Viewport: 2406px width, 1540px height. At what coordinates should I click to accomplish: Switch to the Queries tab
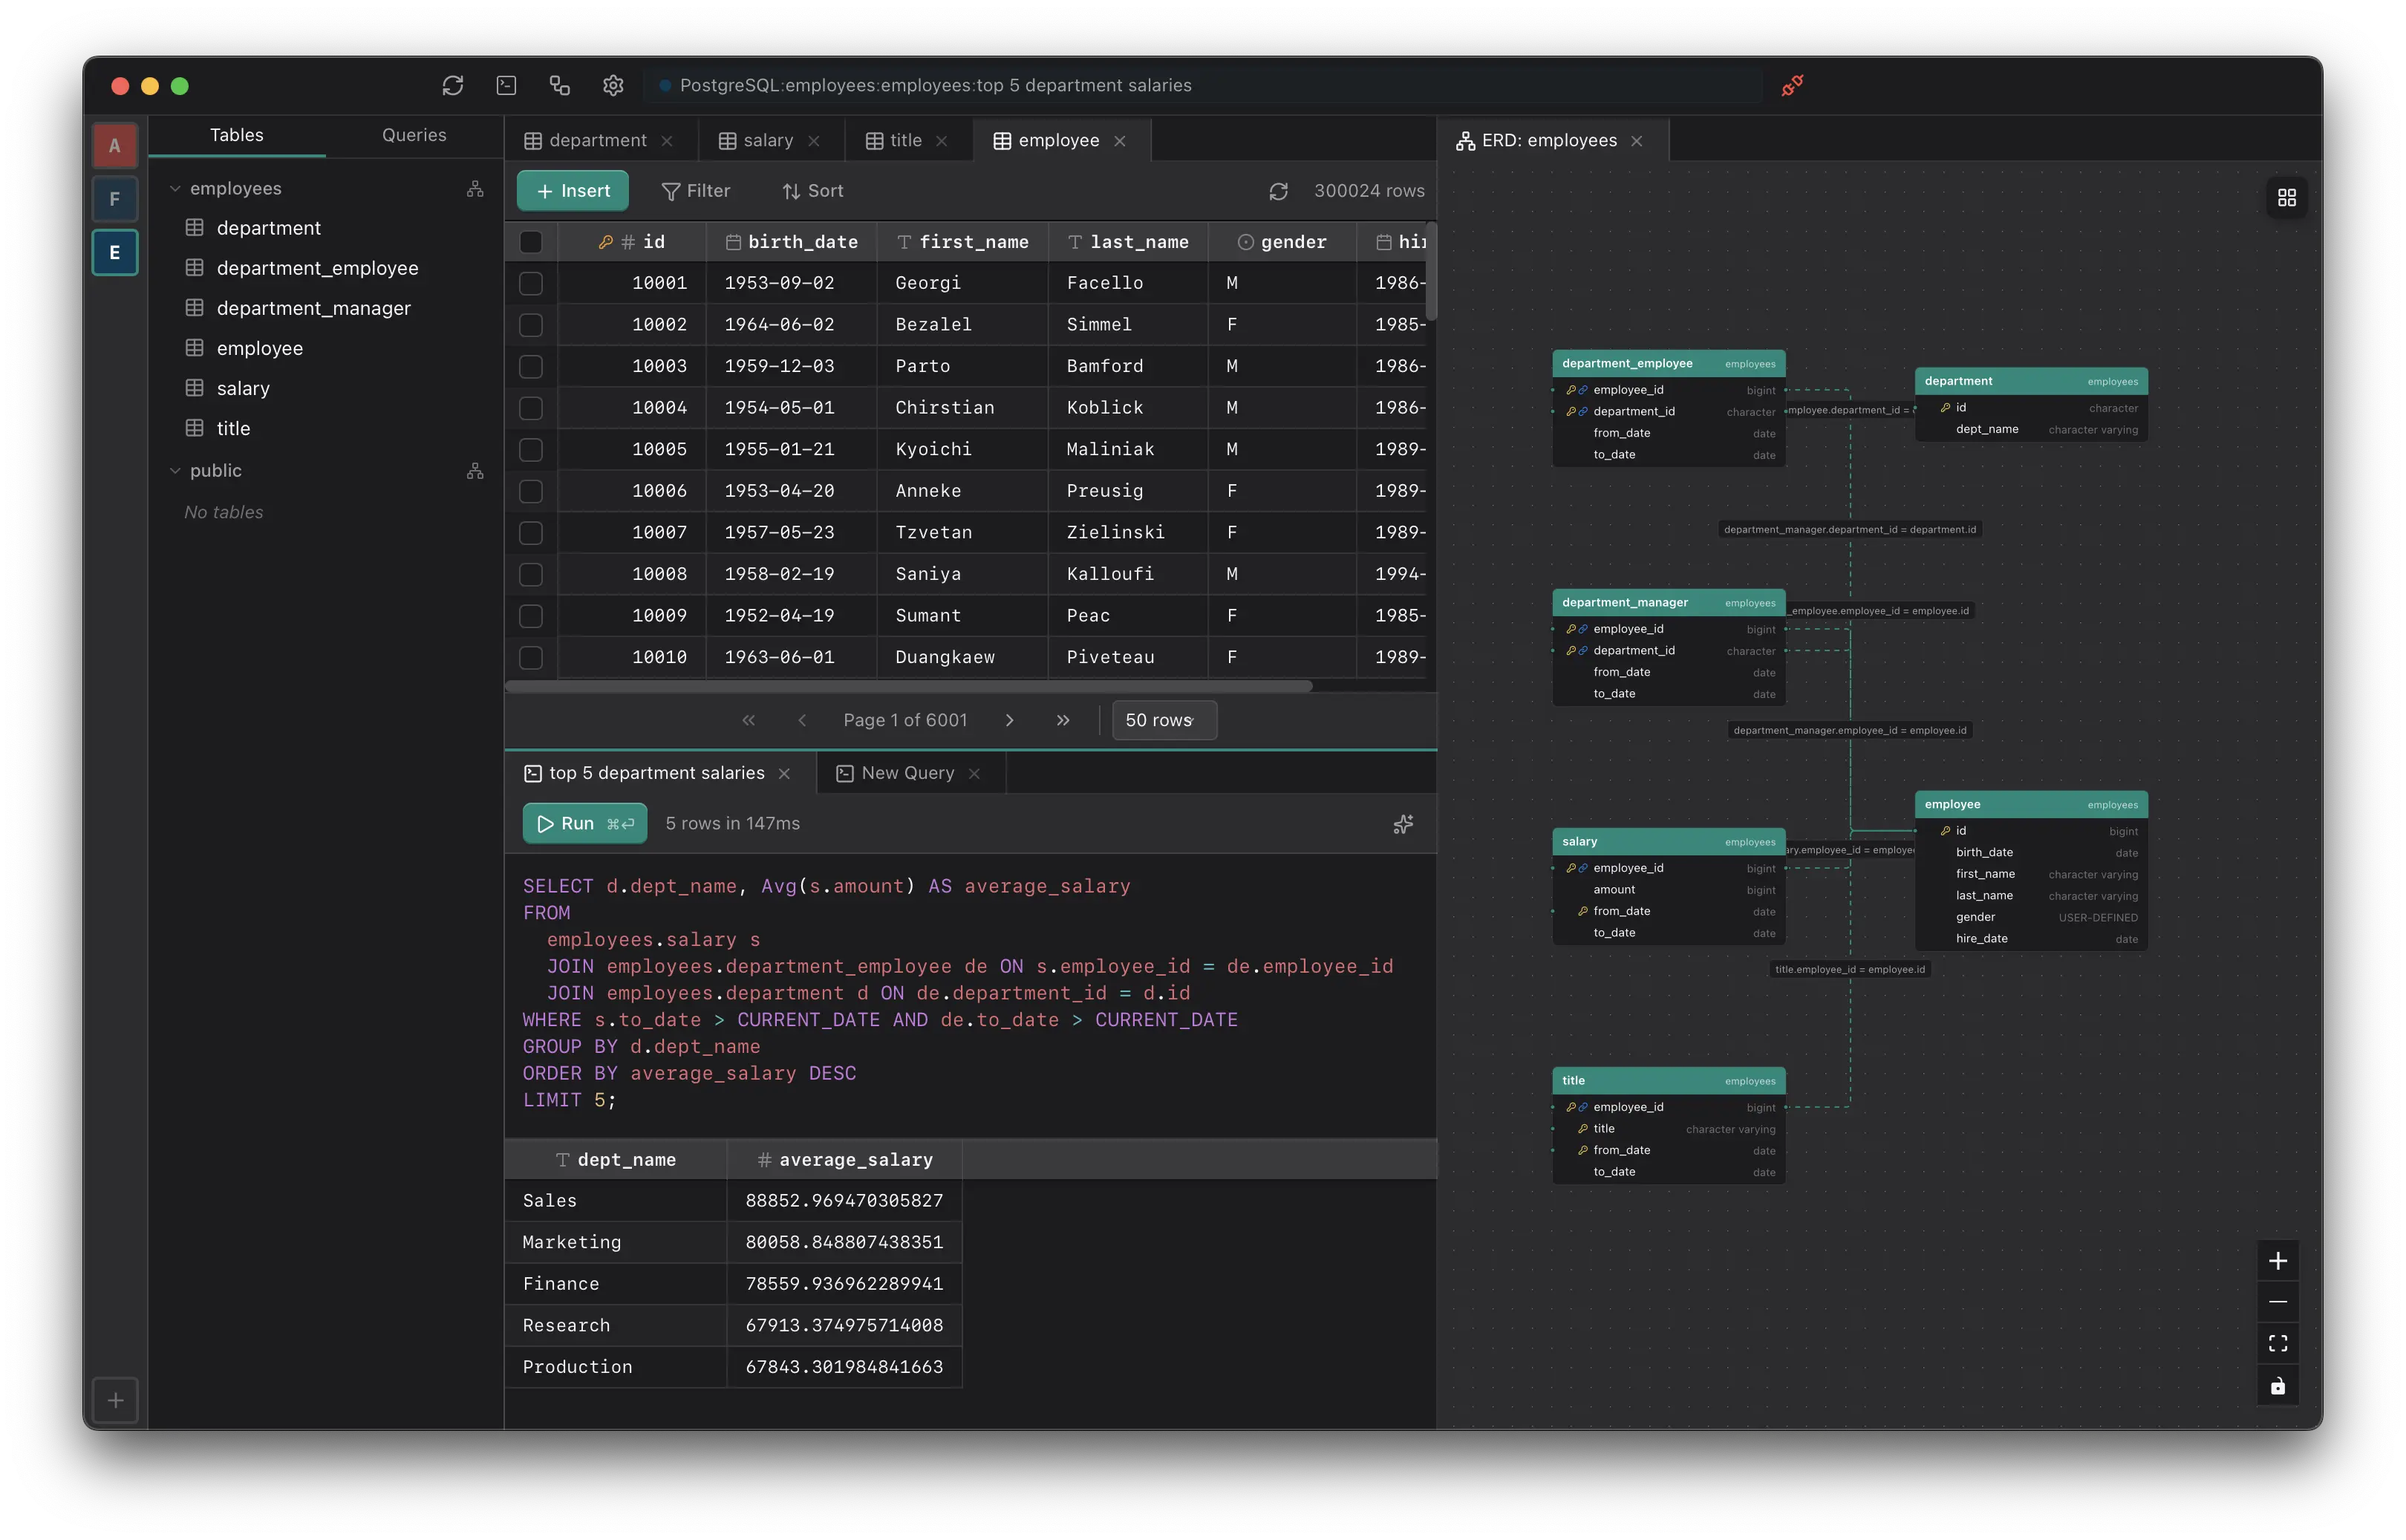click(413, 135)
